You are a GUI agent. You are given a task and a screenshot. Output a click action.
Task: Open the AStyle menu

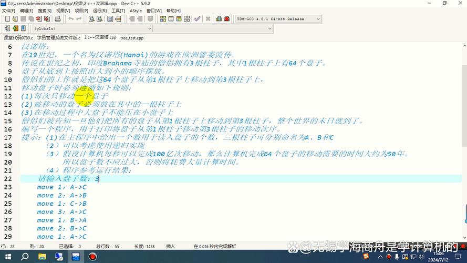point(136,11)
